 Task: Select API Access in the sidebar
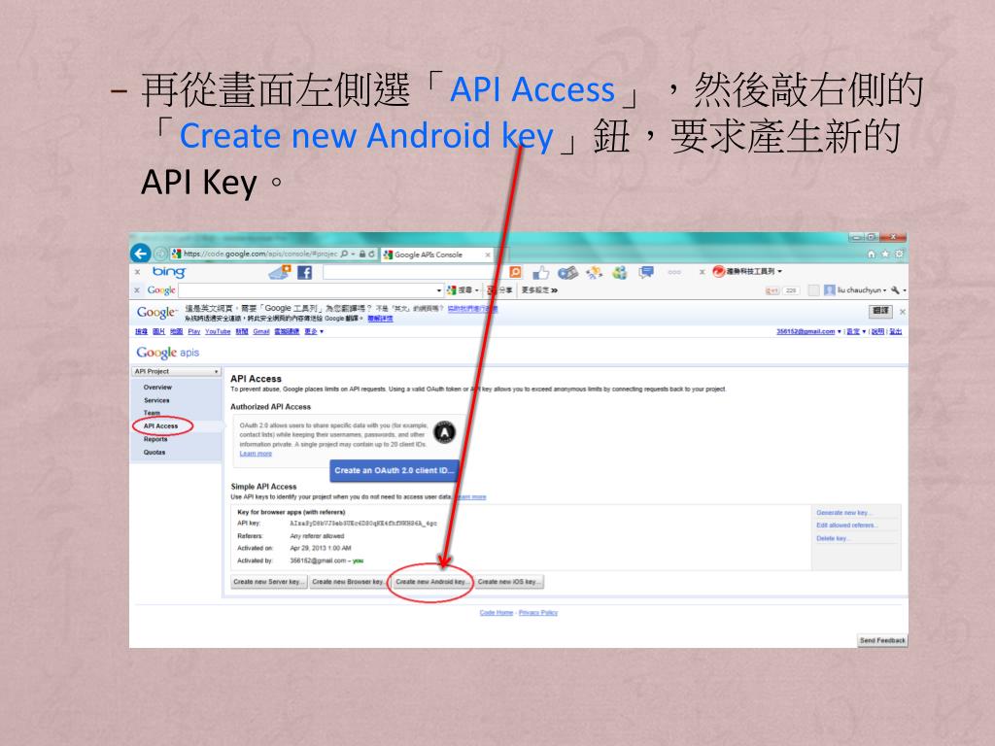[160, 426]
